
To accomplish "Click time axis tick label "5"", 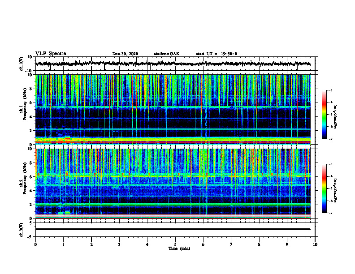I will (x=175, y=244).
